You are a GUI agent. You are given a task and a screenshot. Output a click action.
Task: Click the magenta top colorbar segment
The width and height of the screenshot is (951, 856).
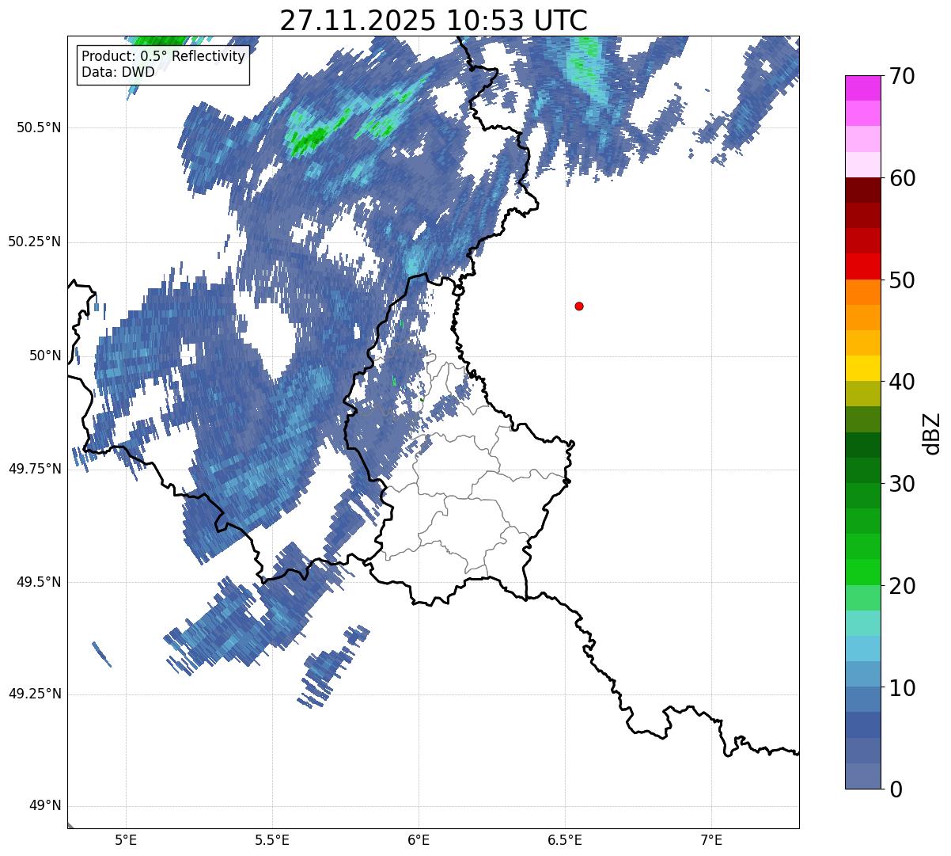pos(862,88)
